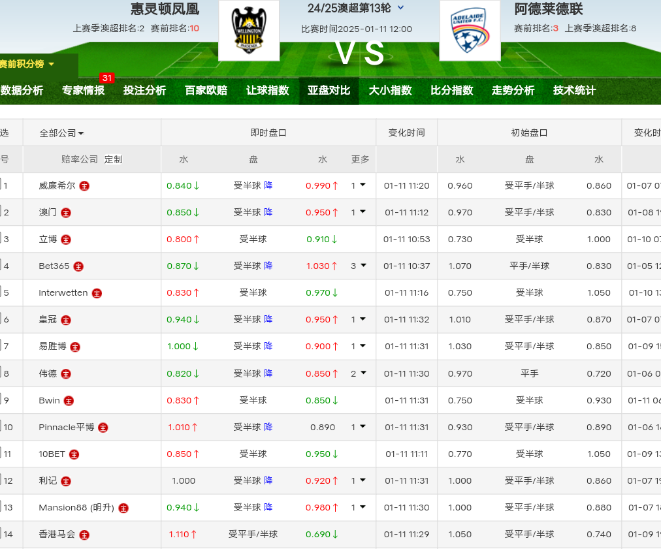Click the 降 indicator in the 易胜博 row

[268, 347]
